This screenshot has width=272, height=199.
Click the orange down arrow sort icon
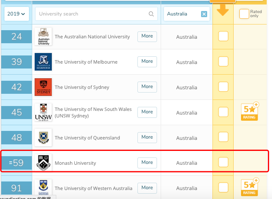pyautogui.click(x=223, y=10)
